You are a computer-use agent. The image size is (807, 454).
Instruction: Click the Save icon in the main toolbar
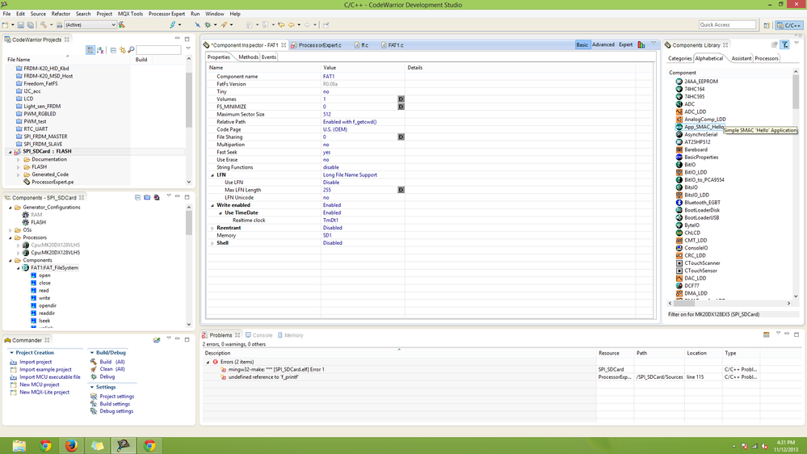coord(20,25)
